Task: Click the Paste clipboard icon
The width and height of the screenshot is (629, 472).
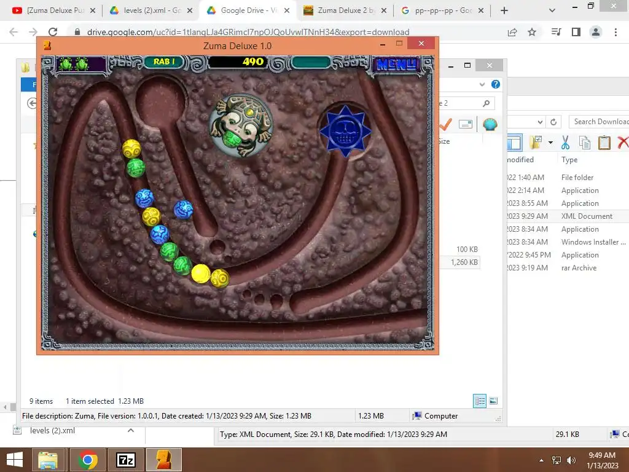Action: [604, 143]
